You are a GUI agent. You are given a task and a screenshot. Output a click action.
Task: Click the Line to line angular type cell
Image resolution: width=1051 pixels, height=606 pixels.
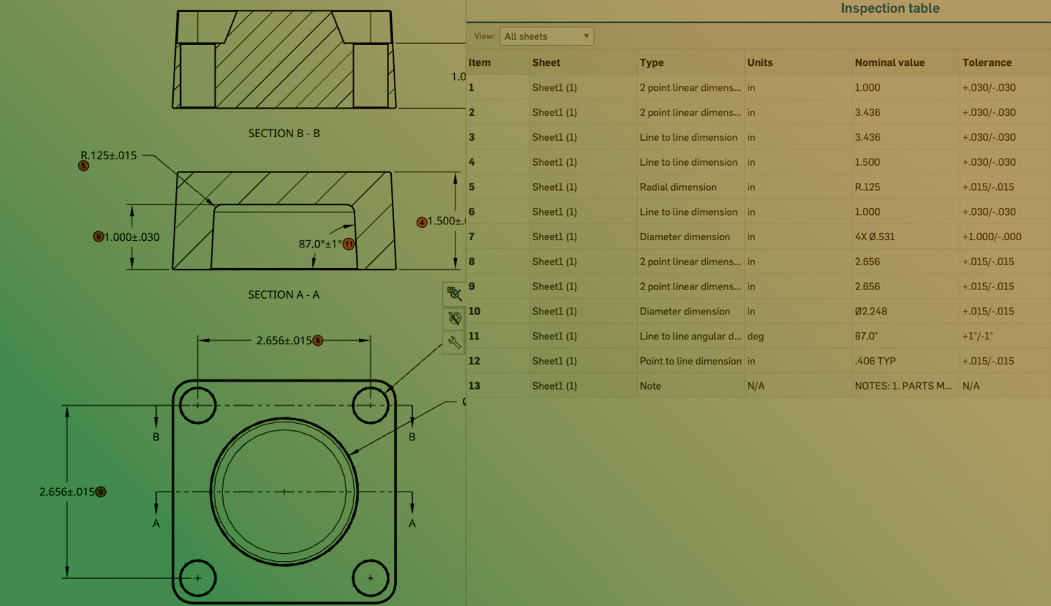coord(690,336)
